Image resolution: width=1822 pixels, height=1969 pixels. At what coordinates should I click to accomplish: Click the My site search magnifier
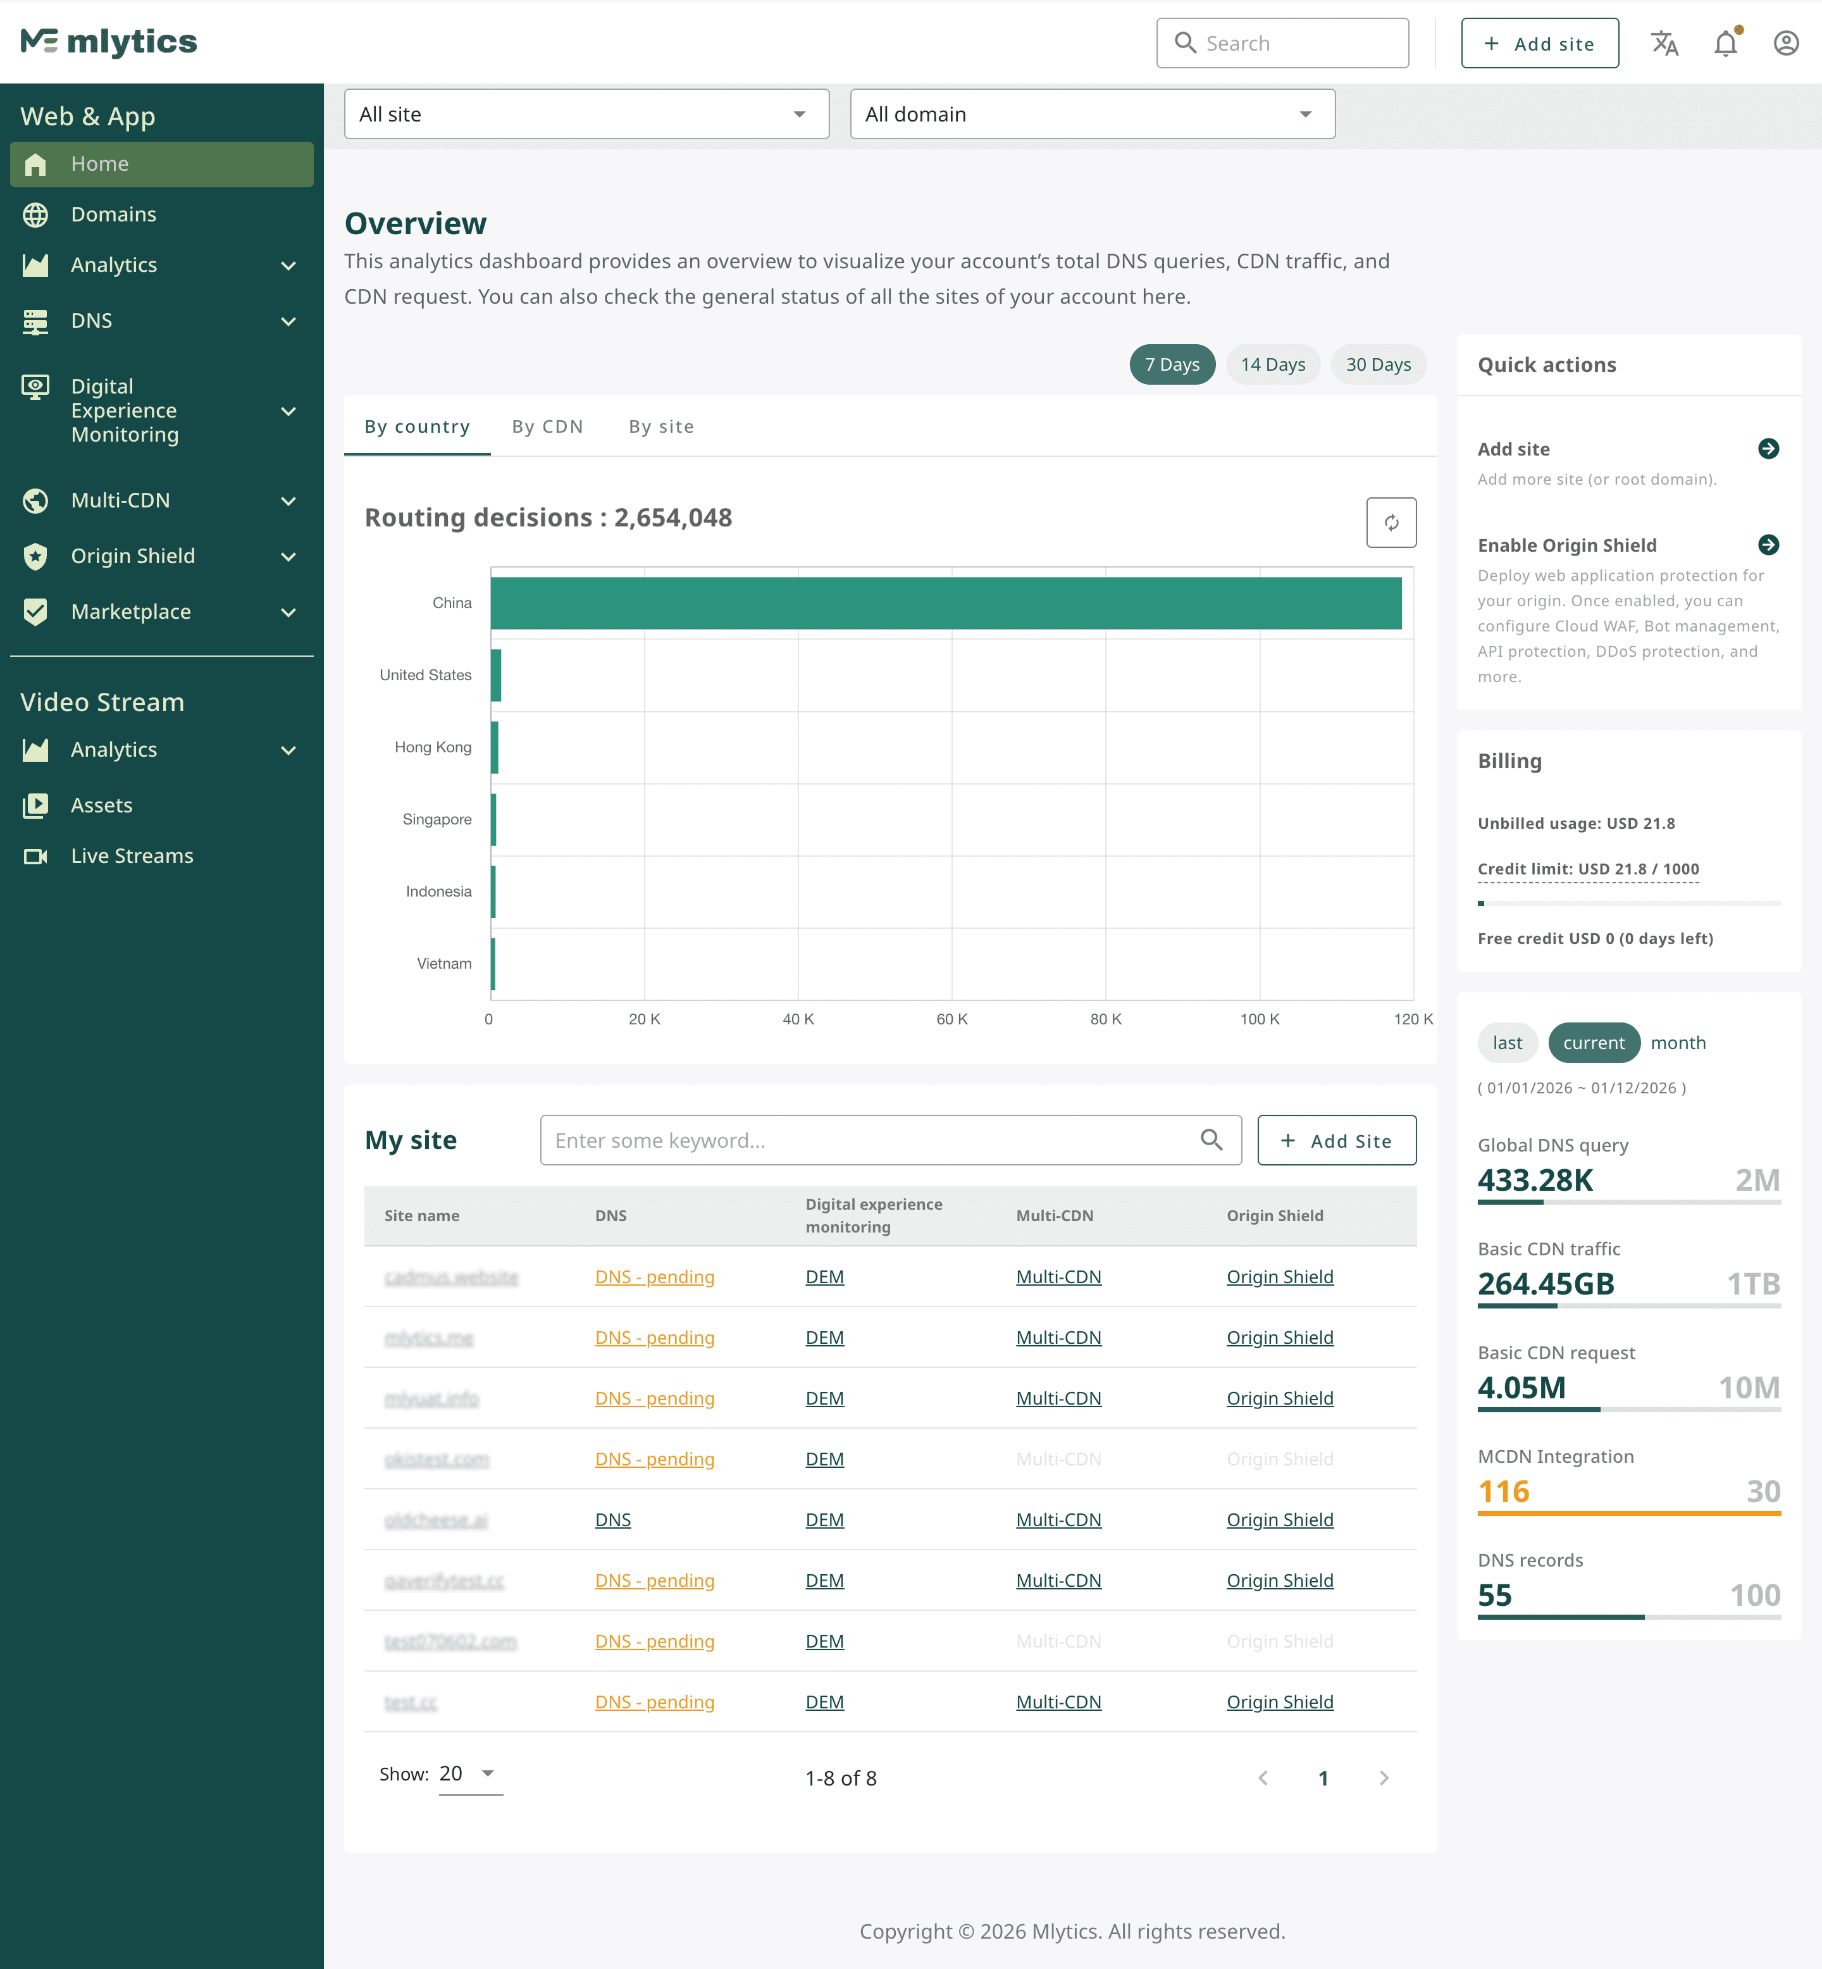1211,1140
